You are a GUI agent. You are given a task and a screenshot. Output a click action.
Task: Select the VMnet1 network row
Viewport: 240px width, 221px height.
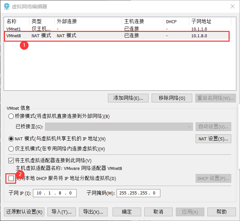(117, 29)
